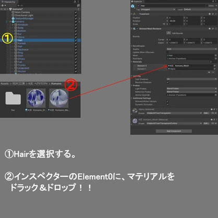Toggle Skinned Motion Vectors checkbox
The image size is (218, 218).
[167, 101]
